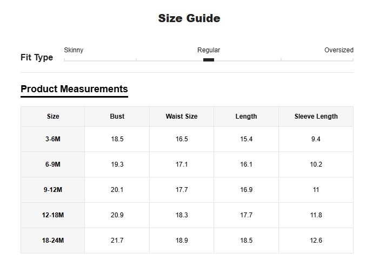Viewport: 366px width, 261px height.
Task: Select the Regular fit label
Action: click(209, 50)
